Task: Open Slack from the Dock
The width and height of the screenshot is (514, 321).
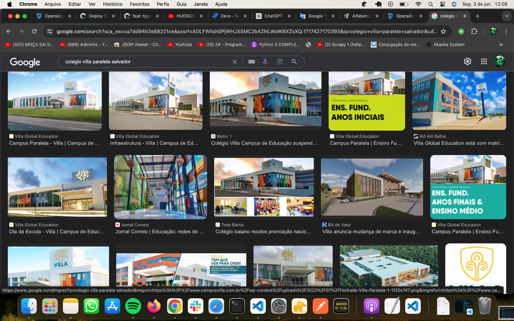Action: point(195,306)
